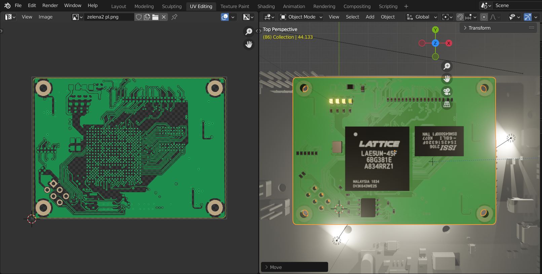Open the UV editor type dropdown

pos(10,17)
